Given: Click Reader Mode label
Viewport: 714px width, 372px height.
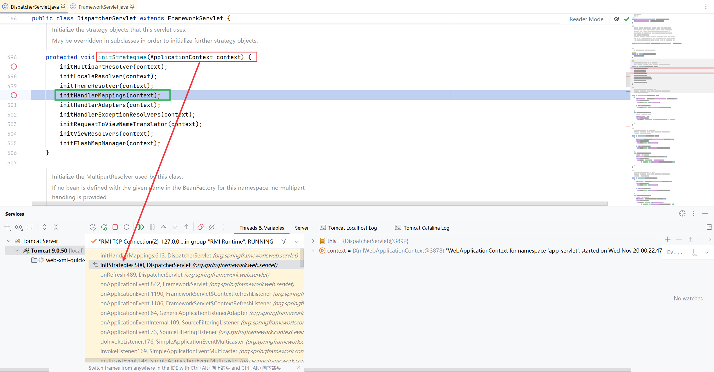Looking at the screenshot, I should click(586, 19).
